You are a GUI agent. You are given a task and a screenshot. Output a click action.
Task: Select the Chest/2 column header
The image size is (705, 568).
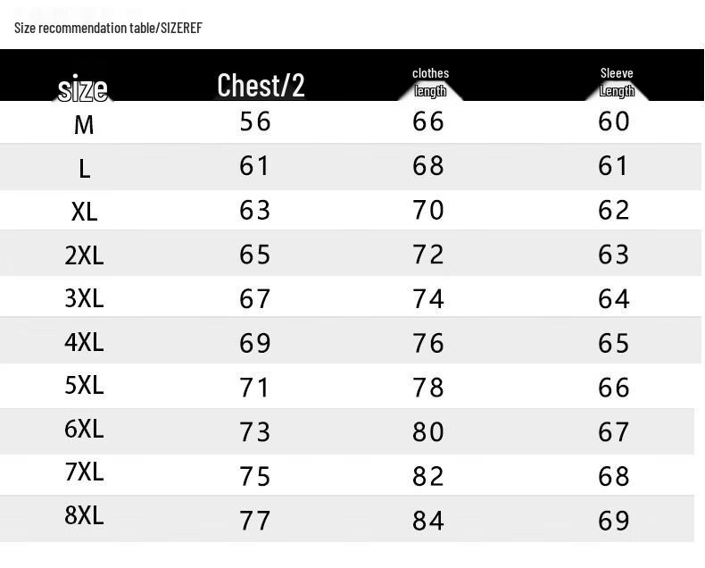click(x=261, y=85)
